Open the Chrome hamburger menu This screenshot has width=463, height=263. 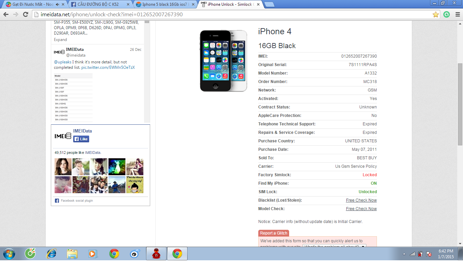coord(457,15)
